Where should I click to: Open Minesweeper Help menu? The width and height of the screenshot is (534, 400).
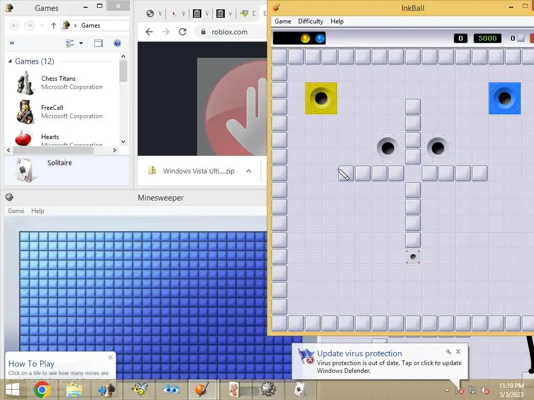(x=38, y=211)
